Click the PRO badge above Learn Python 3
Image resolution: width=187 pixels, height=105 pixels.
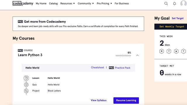tap(20, 50)
